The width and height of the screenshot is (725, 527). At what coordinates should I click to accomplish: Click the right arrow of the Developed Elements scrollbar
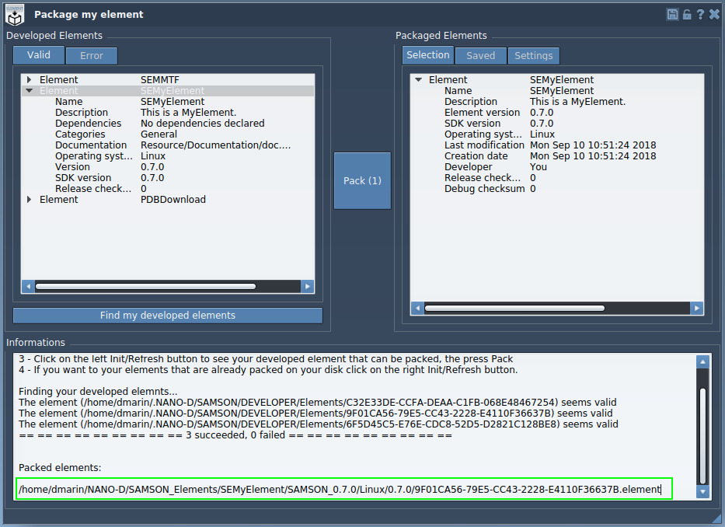coord(308,286)
